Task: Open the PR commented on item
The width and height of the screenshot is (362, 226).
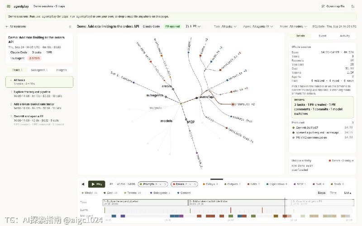Action: [x=323, y=138]
